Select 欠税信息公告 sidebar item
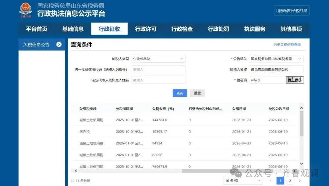 pyautogui.click(x=42, y=45)
